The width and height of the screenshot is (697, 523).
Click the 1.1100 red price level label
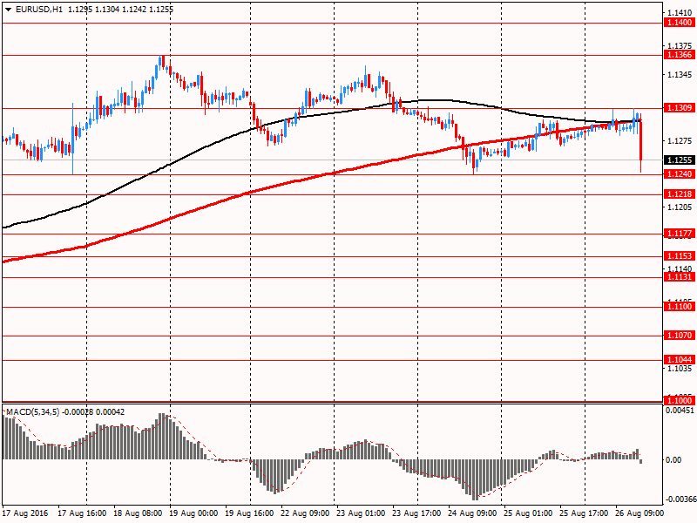679,307
